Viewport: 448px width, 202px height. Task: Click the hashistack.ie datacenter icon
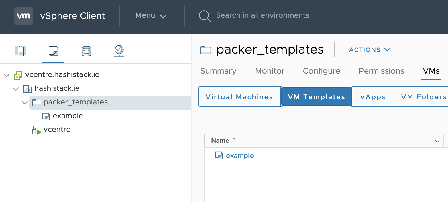tap(27, 89)
